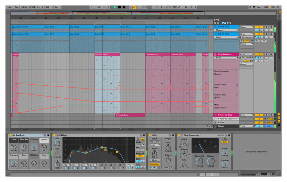Open the EQ Eight Mode Stereo dropdown

point(140,145)
